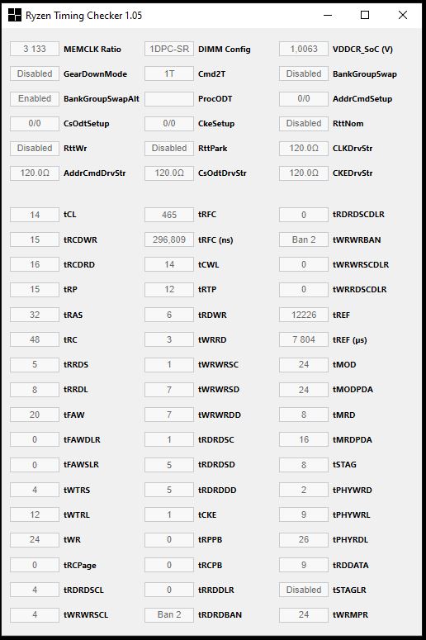The height and width of the screenshot is (640, 426).
Task: Select the RttWr value field
Action: [35, 148]
